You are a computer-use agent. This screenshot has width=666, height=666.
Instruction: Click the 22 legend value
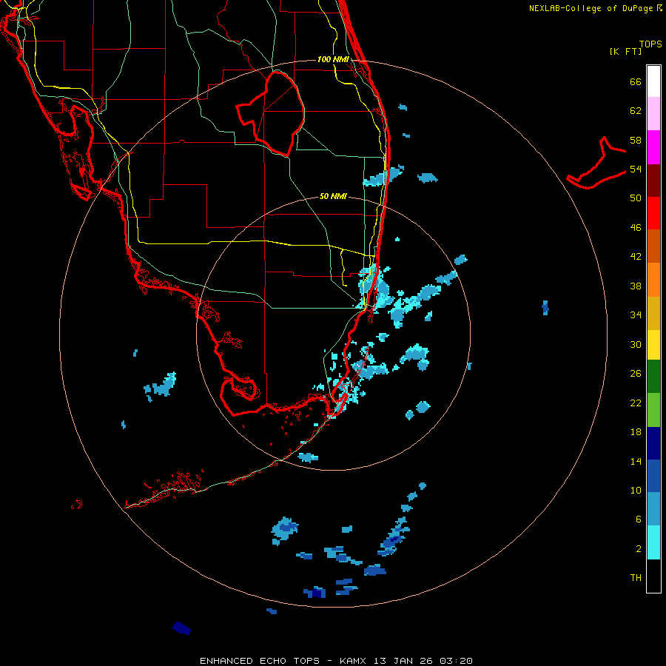pos(636,403)
